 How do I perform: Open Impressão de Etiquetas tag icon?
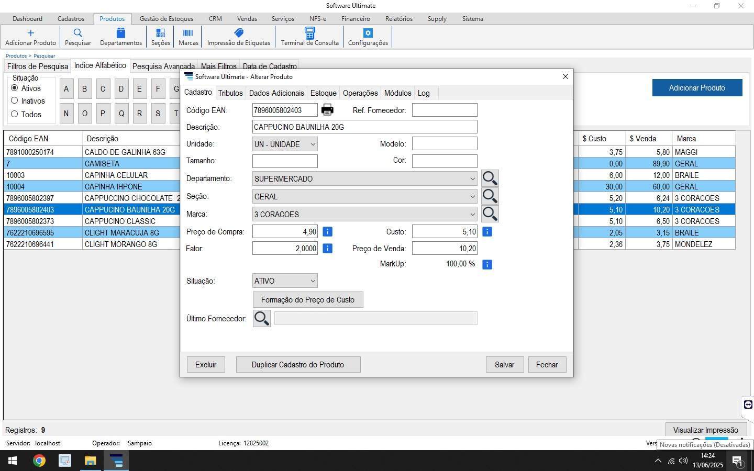[x=239, y=33]
